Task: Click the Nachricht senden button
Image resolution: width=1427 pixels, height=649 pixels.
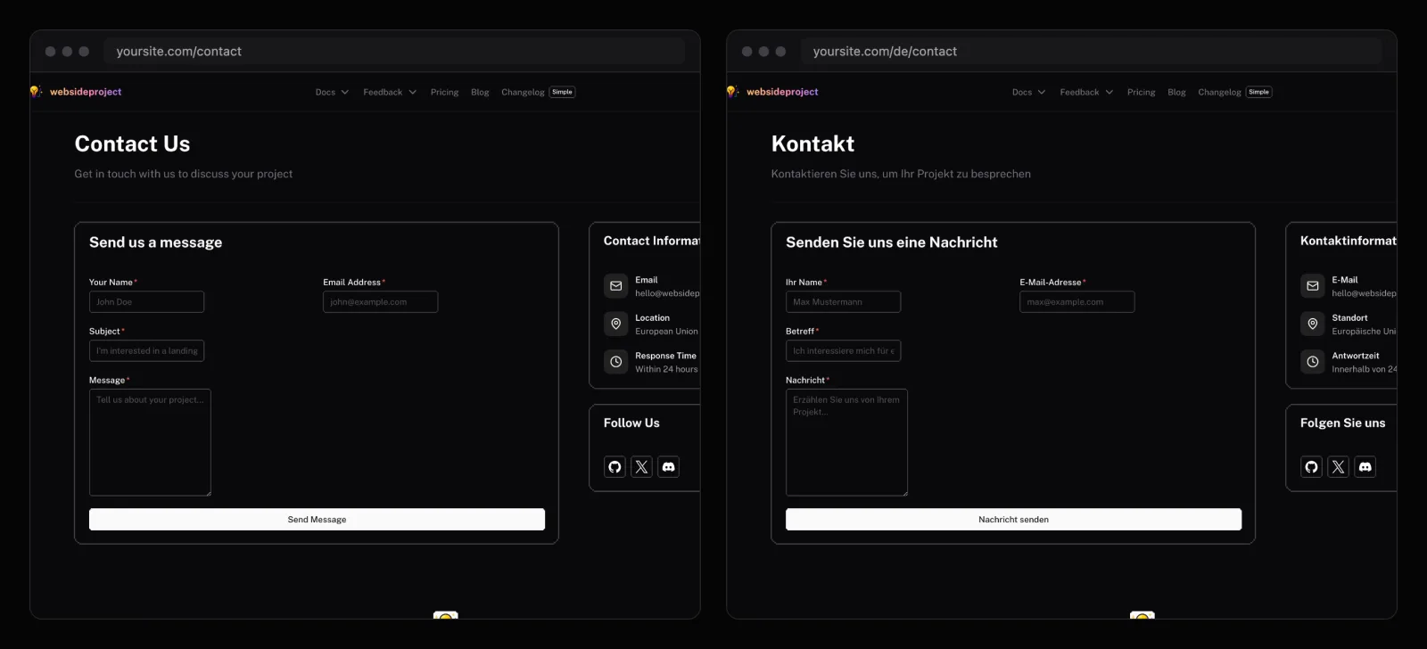Action: 1013,520
